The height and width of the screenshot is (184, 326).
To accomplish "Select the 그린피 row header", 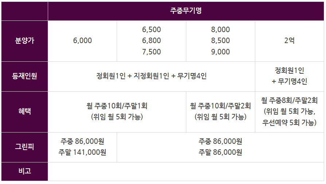I will click(x=24, y=147).
